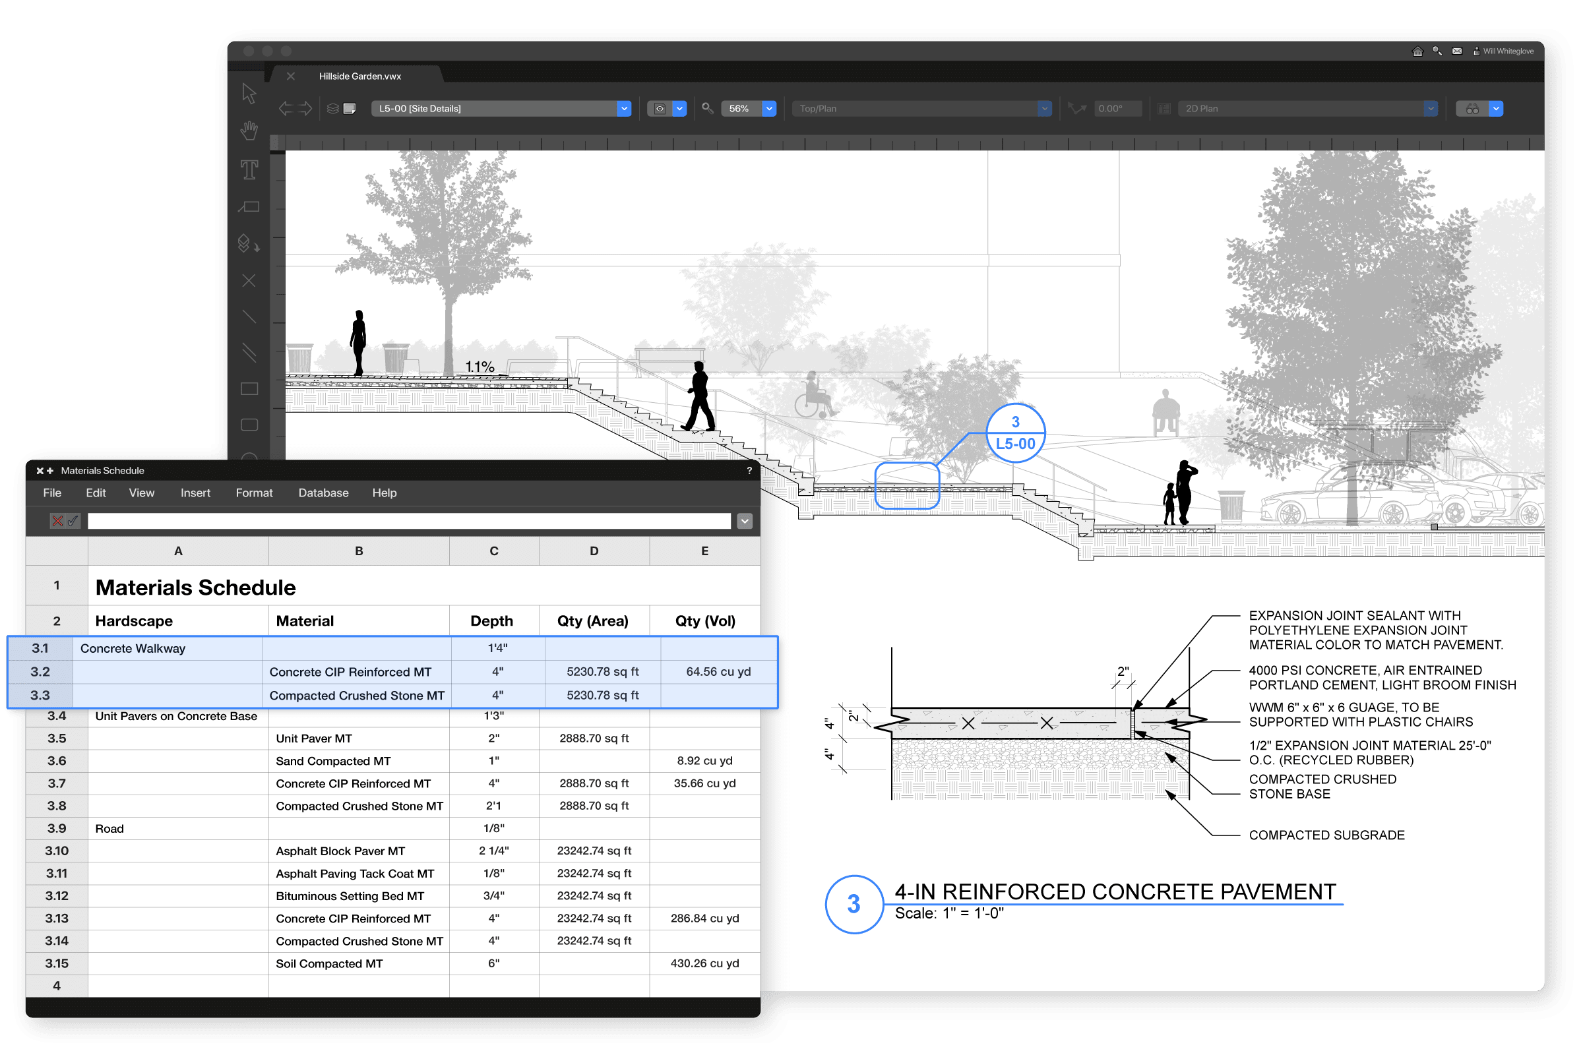Viewport: 1583px width, 1055px height.
Task: Activate the Pan hand tool
Action: [249, 131]
